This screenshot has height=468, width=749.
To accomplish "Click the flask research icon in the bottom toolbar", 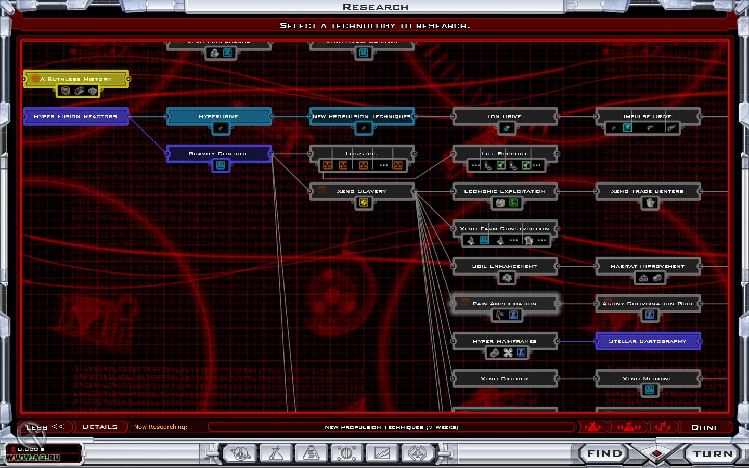I will pyautogui.click(x=276, y=453).
